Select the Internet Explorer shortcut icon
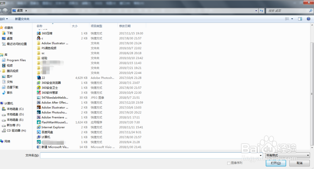Screen dimensions: 314x169 [x=39, y=127]
